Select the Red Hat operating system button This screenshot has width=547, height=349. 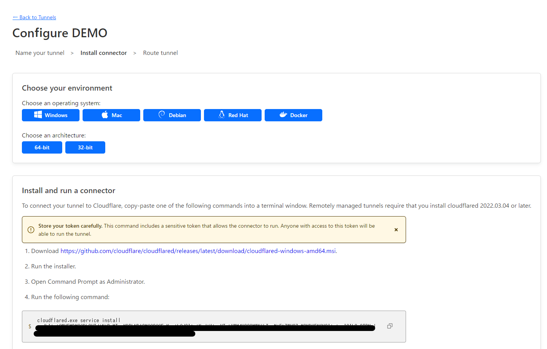tap(233, 115)
